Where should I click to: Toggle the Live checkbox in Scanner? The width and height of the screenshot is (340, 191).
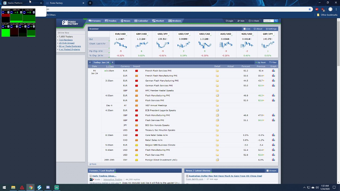tap(245, 29)
